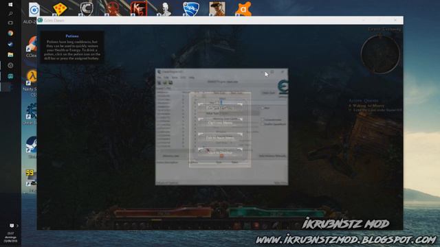Image resolution: width=440 pixels, height=247 pixels.
Task: Click the Cheat Engine save icon
Action: [x=170, y=82]
